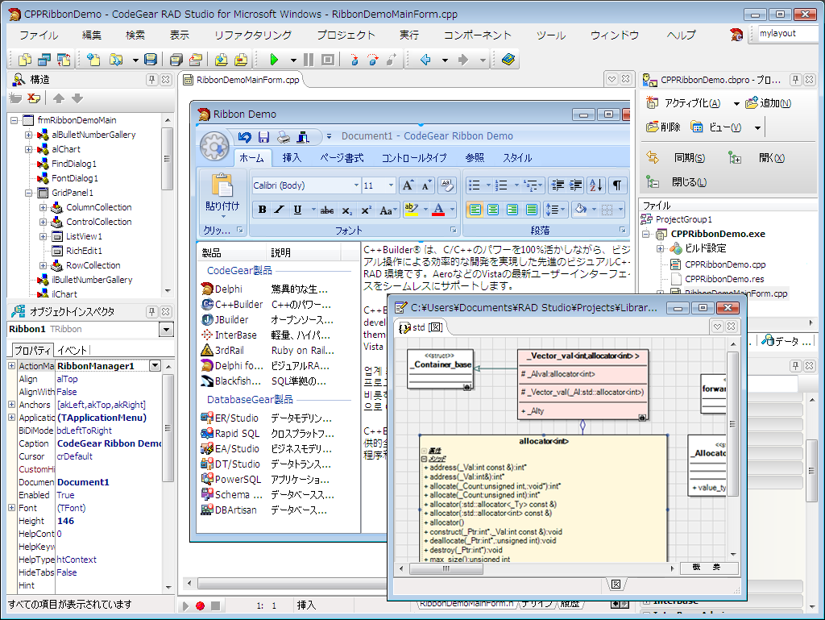This screenshot has width=825, height=620.
Task: Click the red record button in the status bar
Action: point(200,605)
